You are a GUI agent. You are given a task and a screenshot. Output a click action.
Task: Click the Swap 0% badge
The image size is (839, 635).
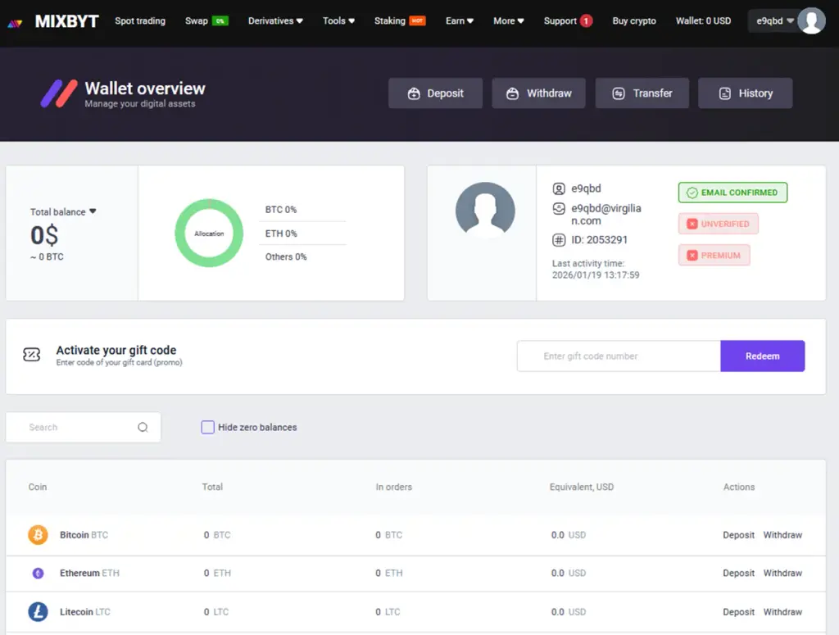pos(220,20)
